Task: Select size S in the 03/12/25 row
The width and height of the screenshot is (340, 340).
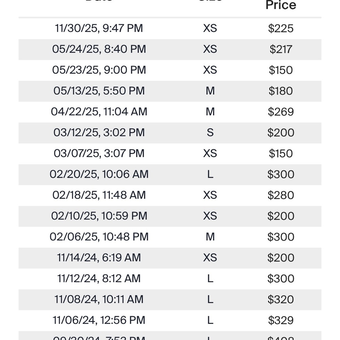Action: coord(210,133)
